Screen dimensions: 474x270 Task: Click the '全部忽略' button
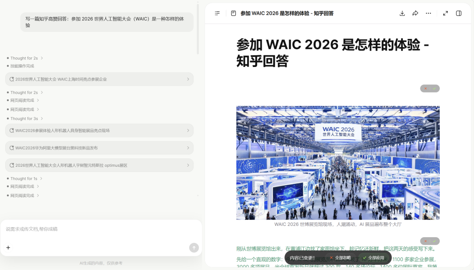pyautogui.click(x=341, y=258)
